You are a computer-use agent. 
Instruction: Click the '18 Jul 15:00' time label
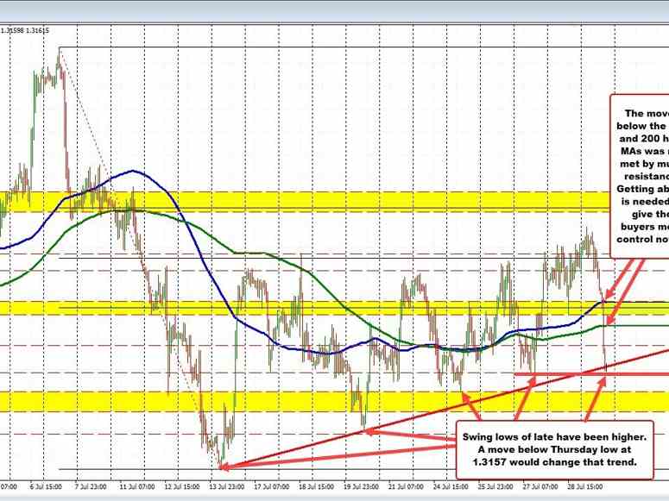coord(316,486)
